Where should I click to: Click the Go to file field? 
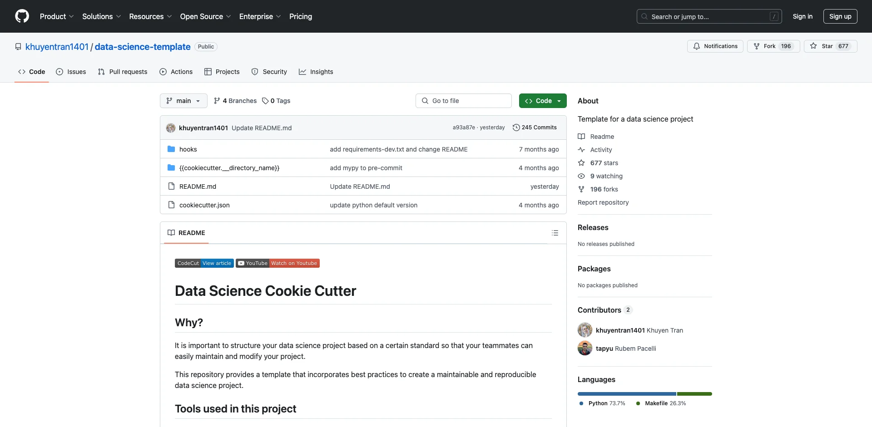point(464,101)
